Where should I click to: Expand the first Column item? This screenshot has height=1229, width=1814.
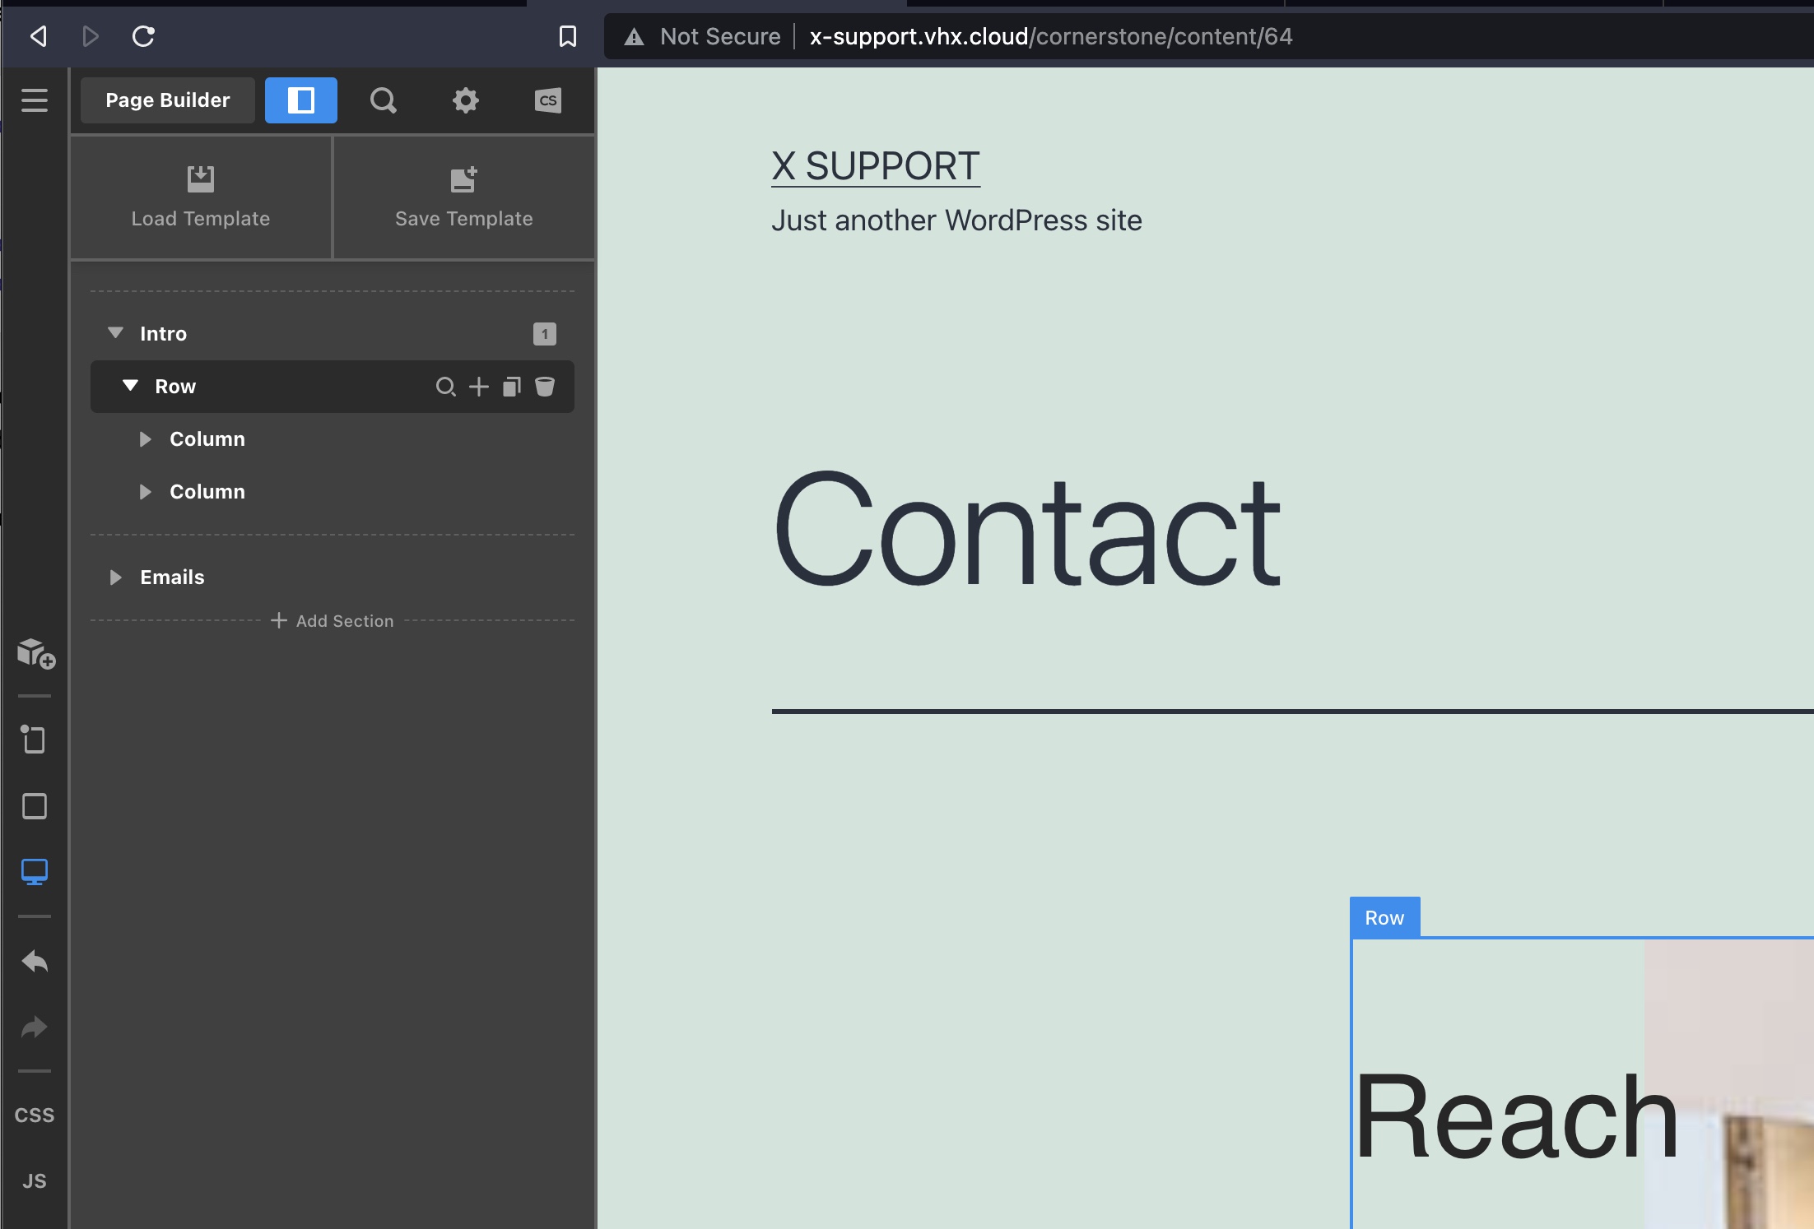146,439
